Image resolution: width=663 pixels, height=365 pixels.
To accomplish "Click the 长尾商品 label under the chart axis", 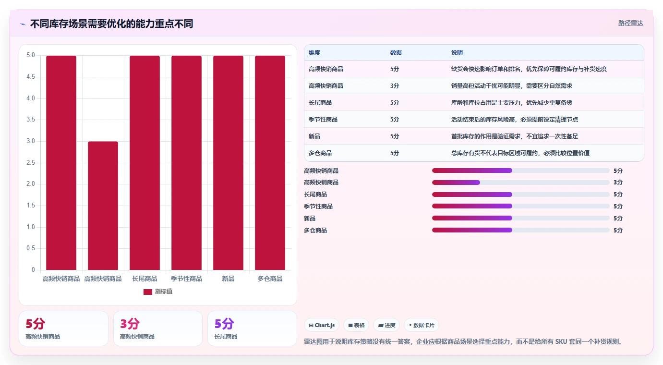I will 145,279.
